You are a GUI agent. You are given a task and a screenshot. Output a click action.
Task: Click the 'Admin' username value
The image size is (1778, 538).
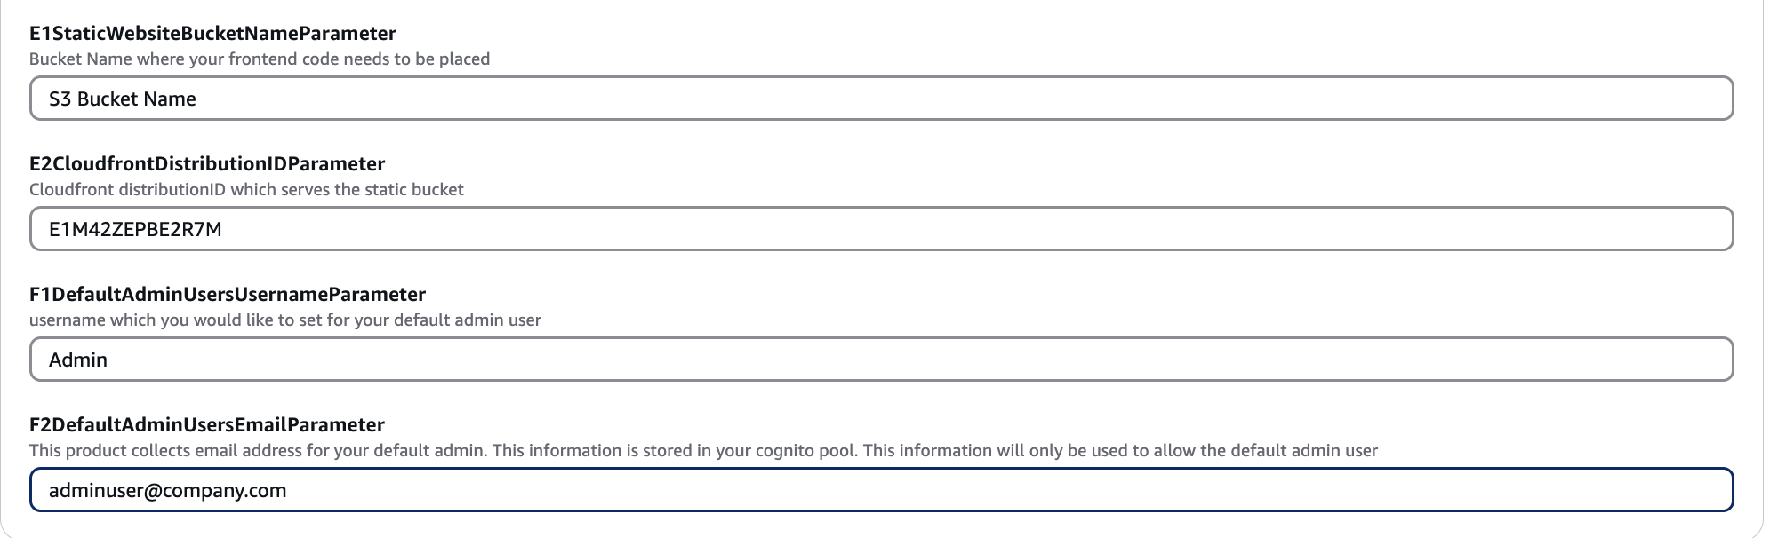point(78,360)
